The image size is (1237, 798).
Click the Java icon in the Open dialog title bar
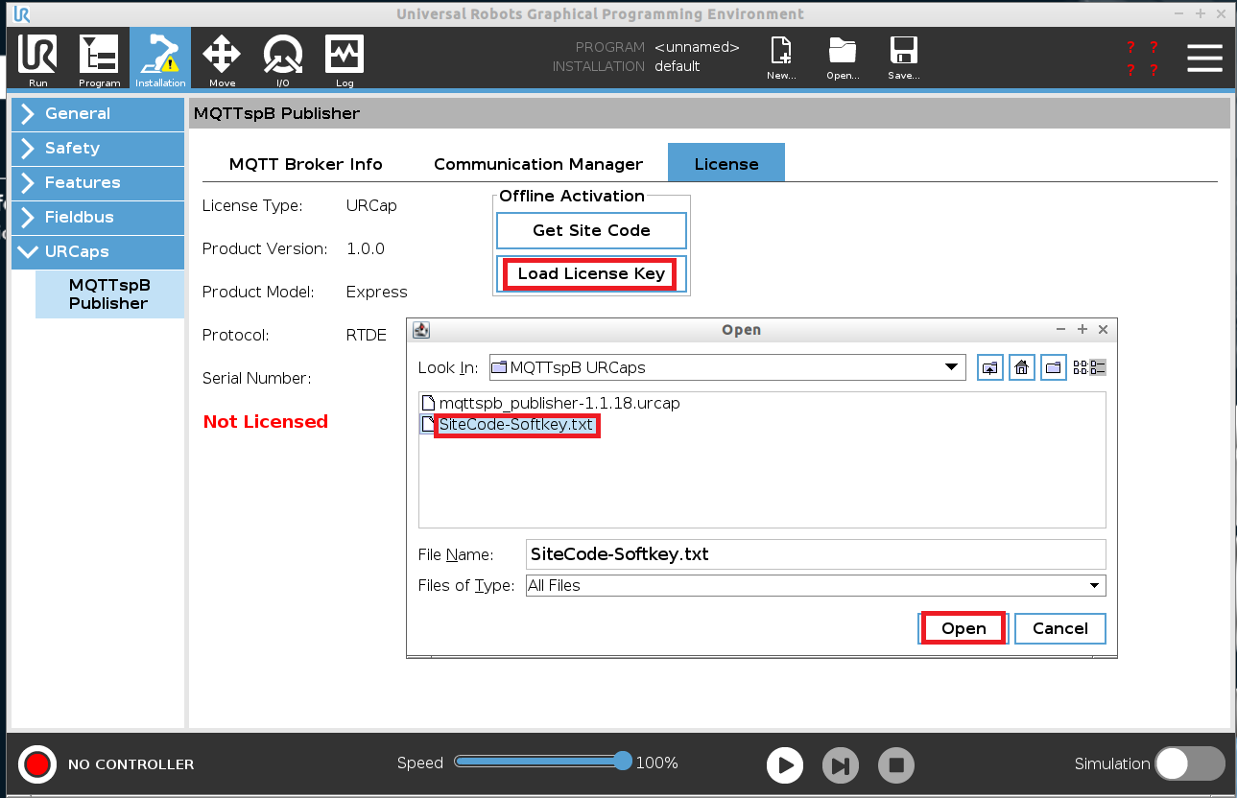(x=420, y=330)
